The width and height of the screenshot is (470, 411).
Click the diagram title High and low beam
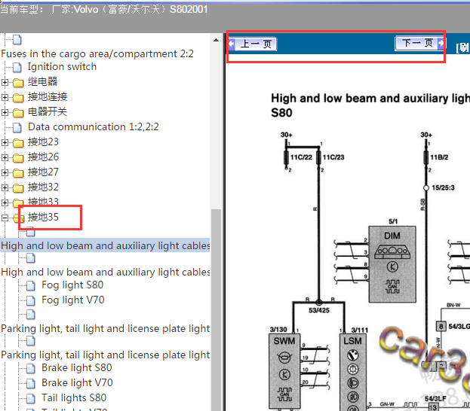(x=370, y=105)
